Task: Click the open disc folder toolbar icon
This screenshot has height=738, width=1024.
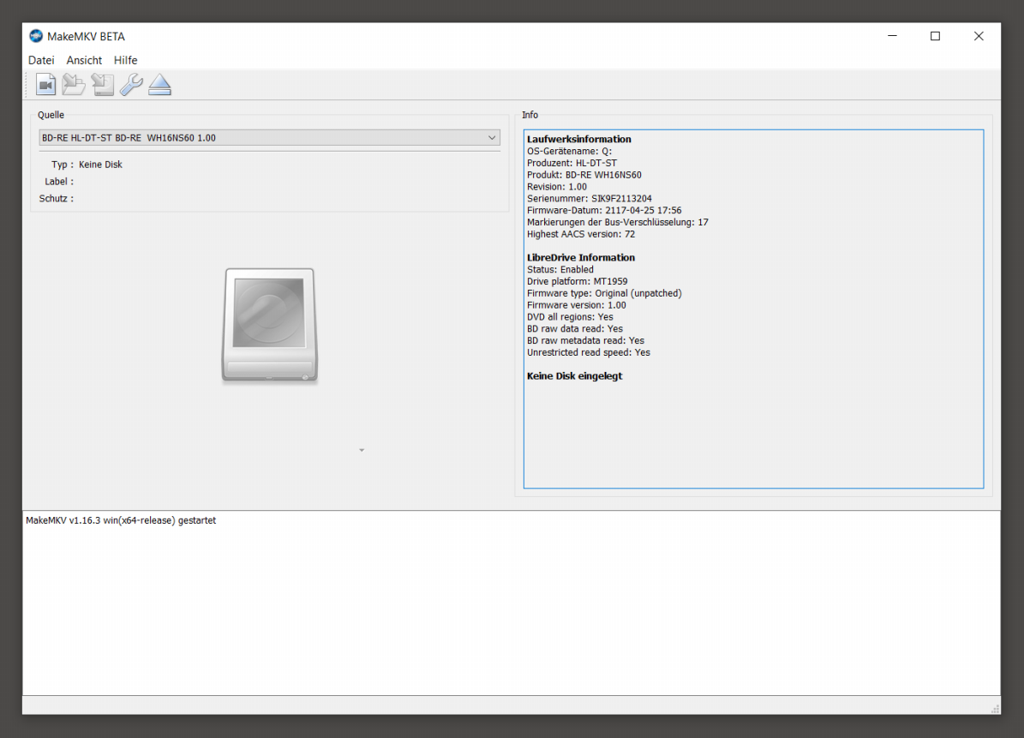Action: click(x=74, y=85)
